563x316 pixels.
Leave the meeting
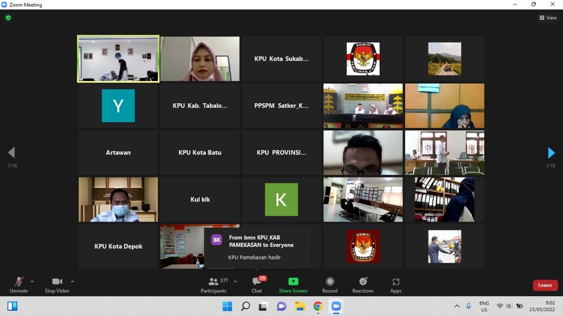coord(545,285)
